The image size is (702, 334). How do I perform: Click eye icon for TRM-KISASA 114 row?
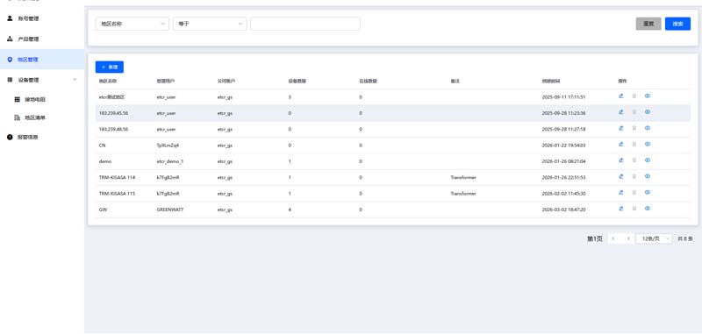[x=648, y=176]
